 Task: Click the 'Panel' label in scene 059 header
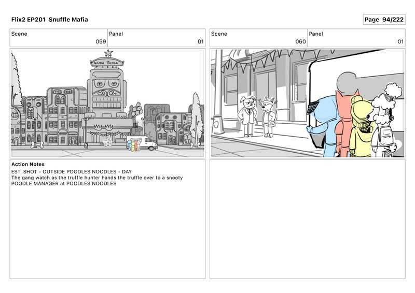[x=116, y=34]
